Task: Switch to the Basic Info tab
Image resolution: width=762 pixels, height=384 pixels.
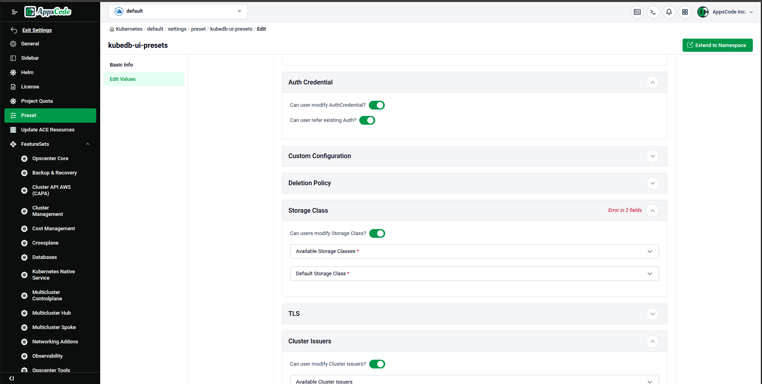Action: tap(121, 65)
